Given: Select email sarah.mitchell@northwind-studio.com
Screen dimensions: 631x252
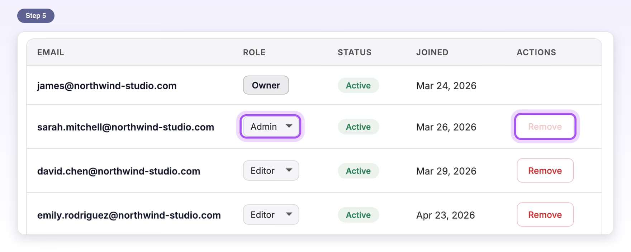Looking at the screenshot, I should tap(125, 127).
